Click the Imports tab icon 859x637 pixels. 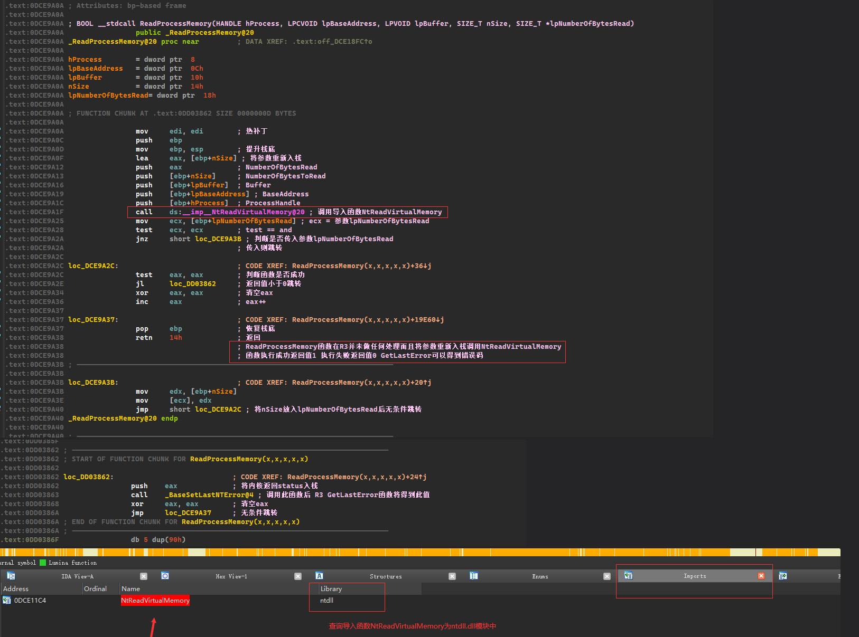point(628,576)
